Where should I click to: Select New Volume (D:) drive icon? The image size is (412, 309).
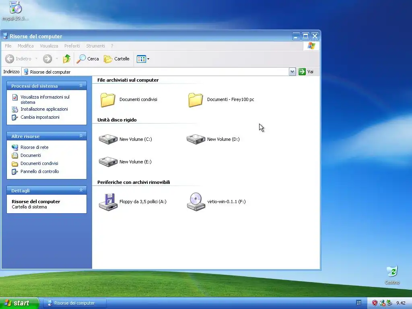click(196, 139)
